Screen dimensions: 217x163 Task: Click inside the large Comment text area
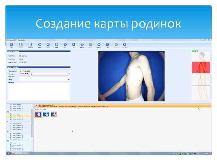(39, 91)
